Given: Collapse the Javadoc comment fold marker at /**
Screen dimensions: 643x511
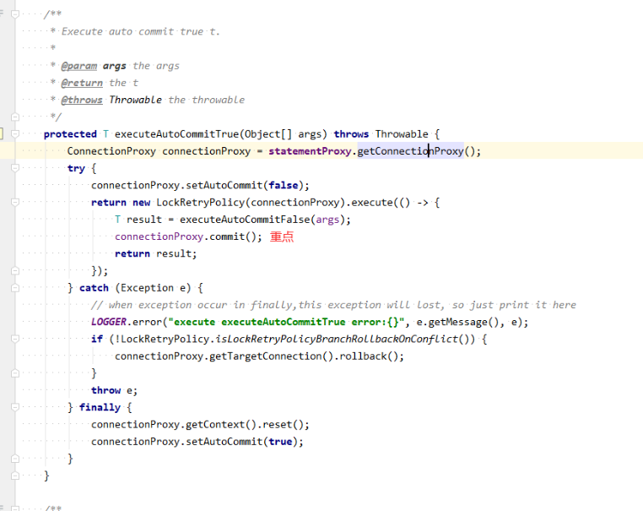Looking at the screenshot, I should (15, 14).
